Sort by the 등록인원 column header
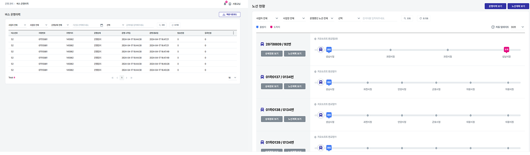530x155 pixels. (x=208, y=33)
